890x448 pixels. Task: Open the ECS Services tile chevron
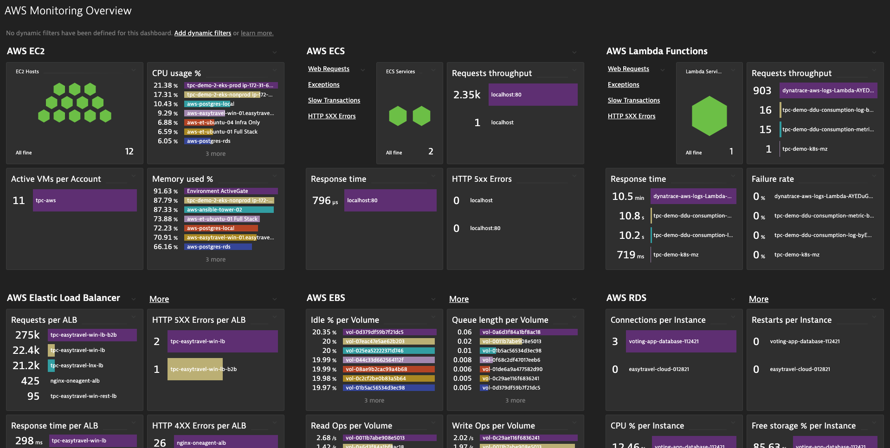point(433,70)
